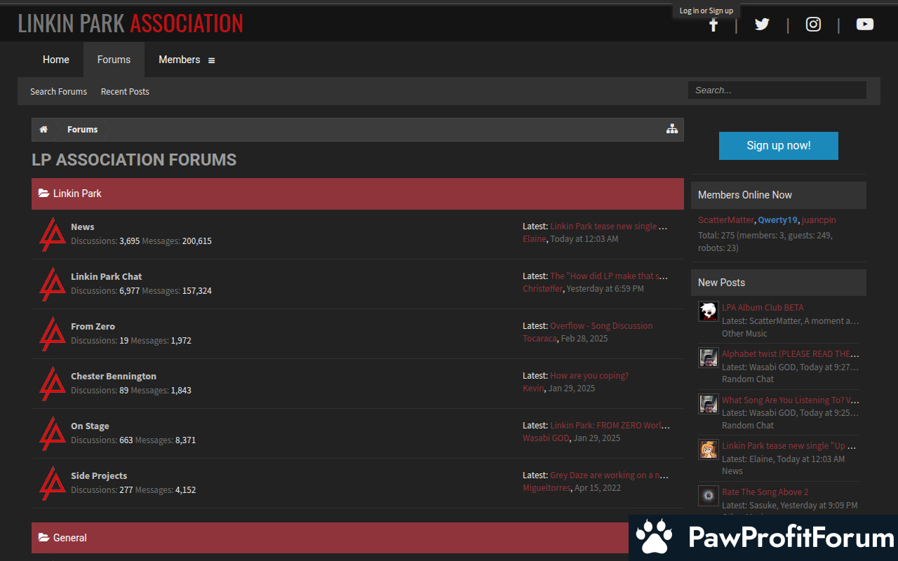Image resolution: width=898 pixels, height=561 pixels.
Task: Open the On Stage forum
Action: [x=90, y=426]
